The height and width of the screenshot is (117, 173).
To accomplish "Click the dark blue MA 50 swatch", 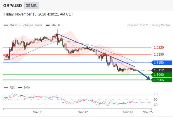I will [x=48, y=25].
